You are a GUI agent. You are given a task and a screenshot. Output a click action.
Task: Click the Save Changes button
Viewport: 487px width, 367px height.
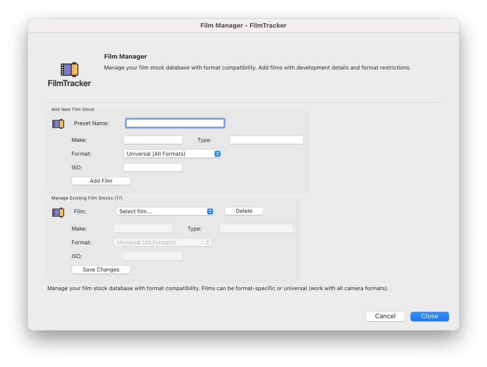101,269
